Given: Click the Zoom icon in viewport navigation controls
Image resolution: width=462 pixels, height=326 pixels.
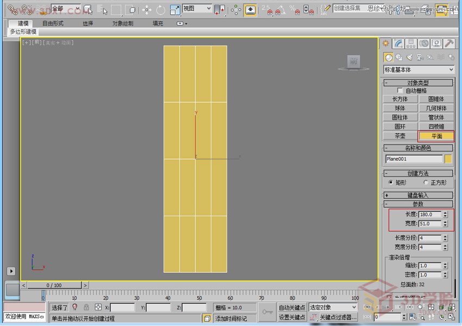Looking at the screenshot, I should (422, 318).
